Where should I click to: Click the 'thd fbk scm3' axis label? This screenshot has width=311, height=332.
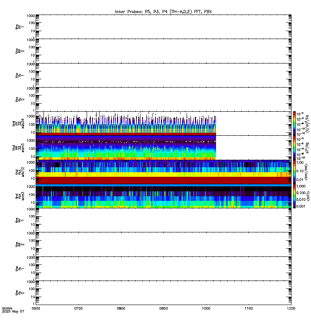click(19, 196)
